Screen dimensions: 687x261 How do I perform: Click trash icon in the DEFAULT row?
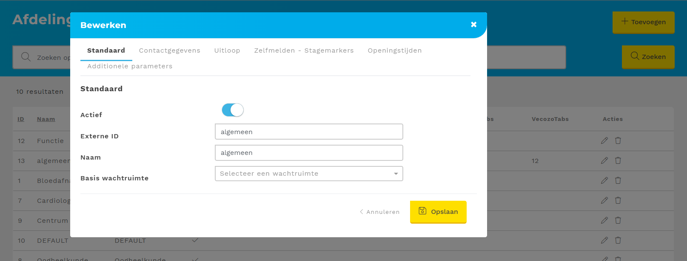pos(618,240)
